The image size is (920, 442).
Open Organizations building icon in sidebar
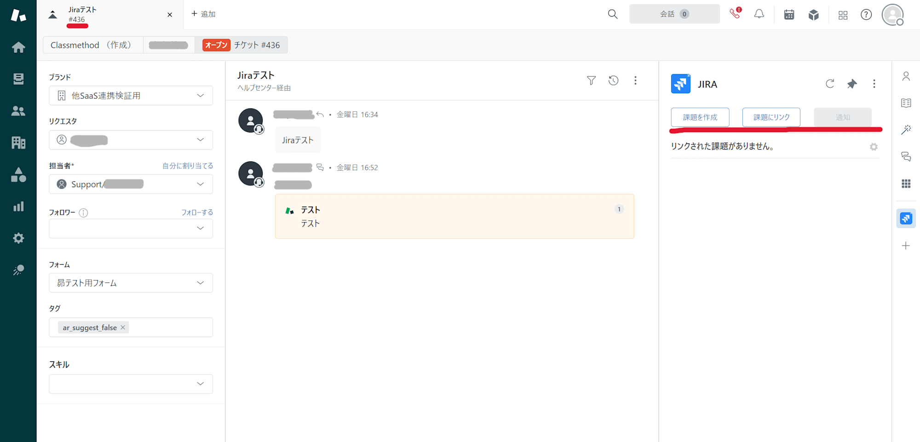tap(18, 143)
